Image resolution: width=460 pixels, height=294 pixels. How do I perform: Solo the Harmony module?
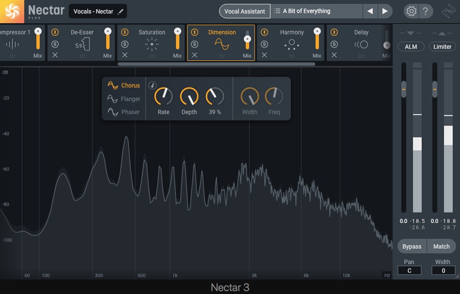264,44
